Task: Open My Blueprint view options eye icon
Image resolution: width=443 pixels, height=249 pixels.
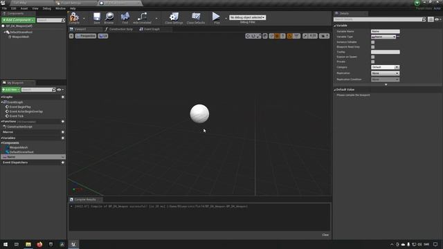Action: tap(60, 90)
